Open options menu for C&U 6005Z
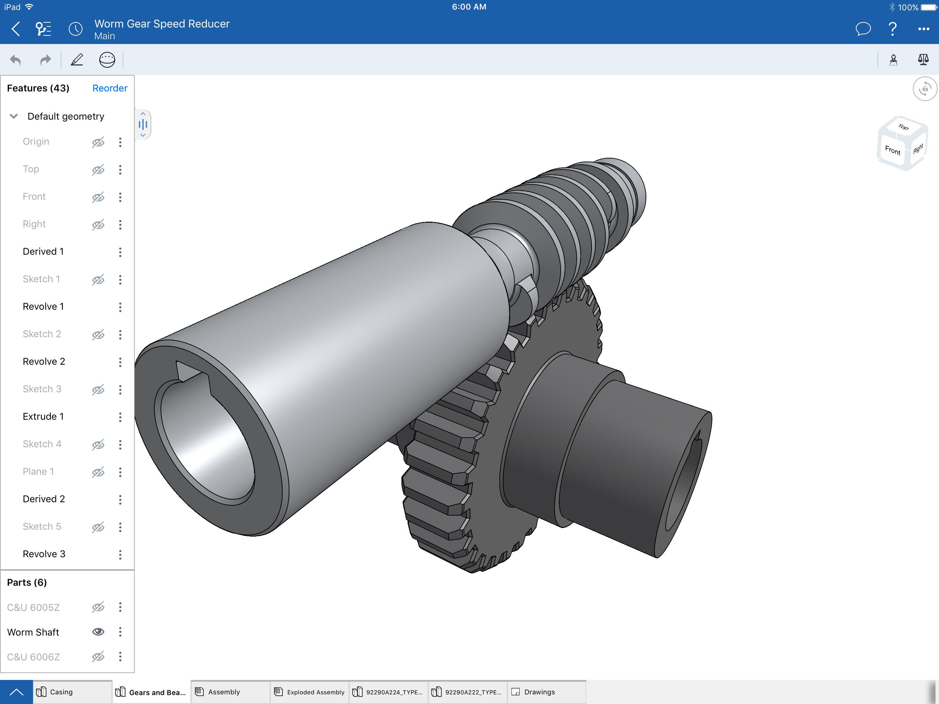The height and width of the screenshot is (704, 939). pos(120,607)
